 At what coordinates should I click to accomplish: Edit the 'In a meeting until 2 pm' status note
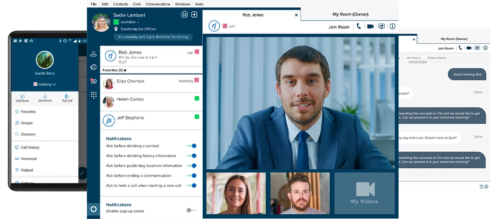153,37
